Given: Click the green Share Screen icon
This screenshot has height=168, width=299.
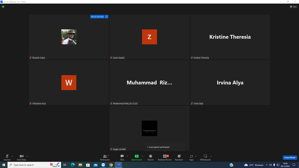Looking at the screenshot, I should pyautogui.click(x=136, y=156).
